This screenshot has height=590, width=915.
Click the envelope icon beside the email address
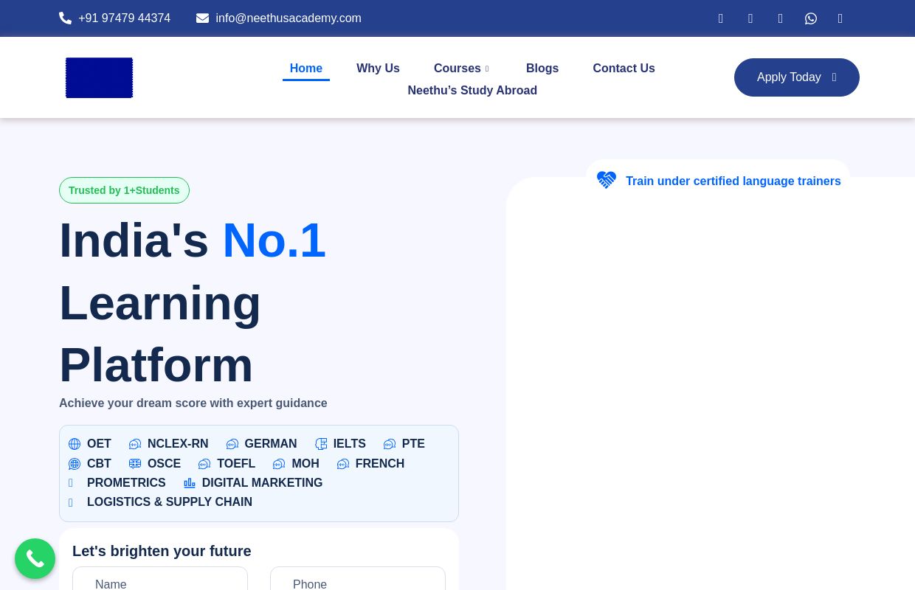(202, 18)
